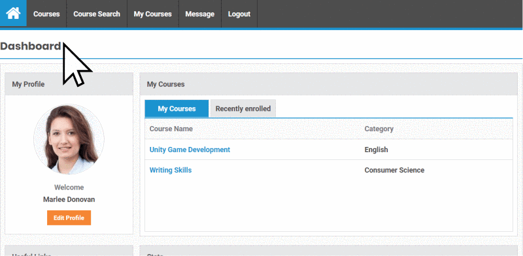This screenshot has width=523, height=256.
Task: Go to the Home icon
Action: pyautogui.click(x=13, y=14)
